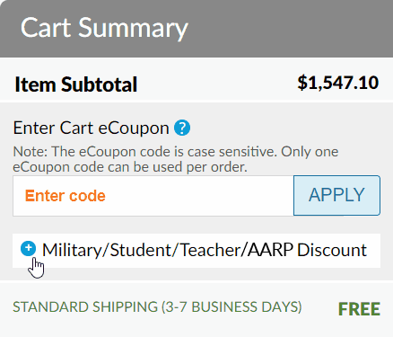Focus the Enter code coupon field

pos(153,196)
